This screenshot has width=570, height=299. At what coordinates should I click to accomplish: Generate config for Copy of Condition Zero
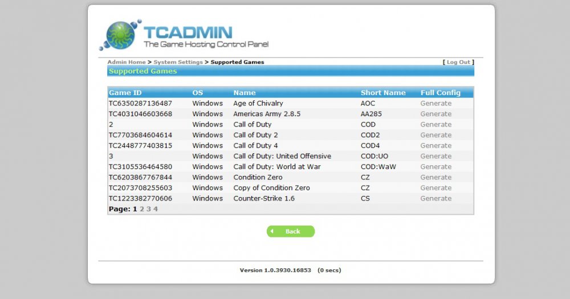click(x=435, y=188)
